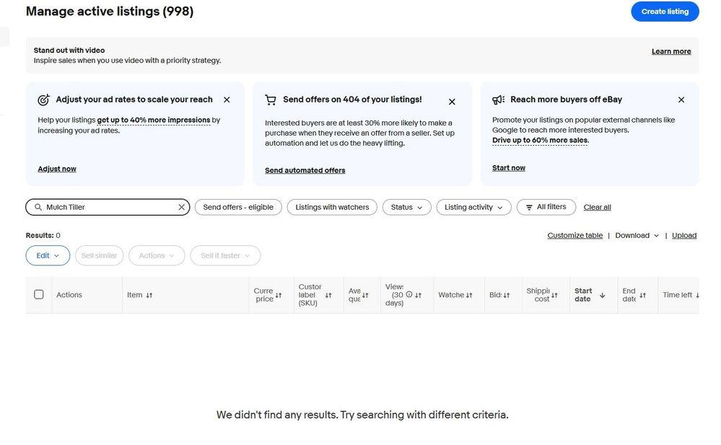721x445 pixels.
Task: Sort by Time left column
Action: pyautogui.click(x=697, y=295)
